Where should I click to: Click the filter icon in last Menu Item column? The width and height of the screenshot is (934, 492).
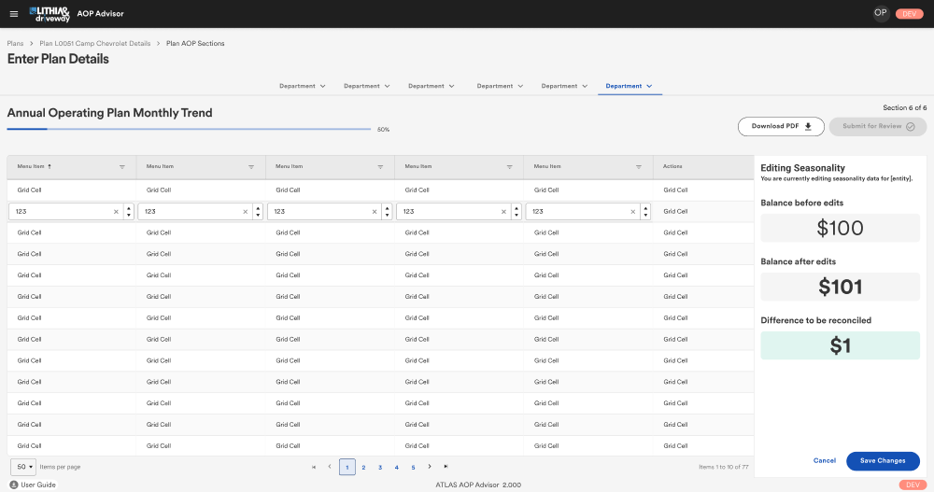[x=640, y=167]
